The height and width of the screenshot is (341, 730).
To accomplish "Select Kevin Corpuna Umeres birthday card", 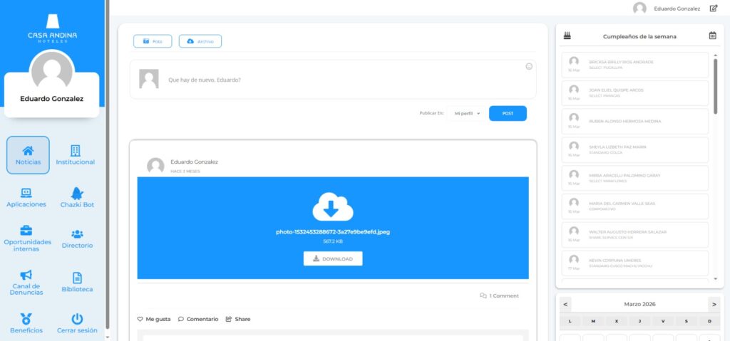I will point(635,263).
